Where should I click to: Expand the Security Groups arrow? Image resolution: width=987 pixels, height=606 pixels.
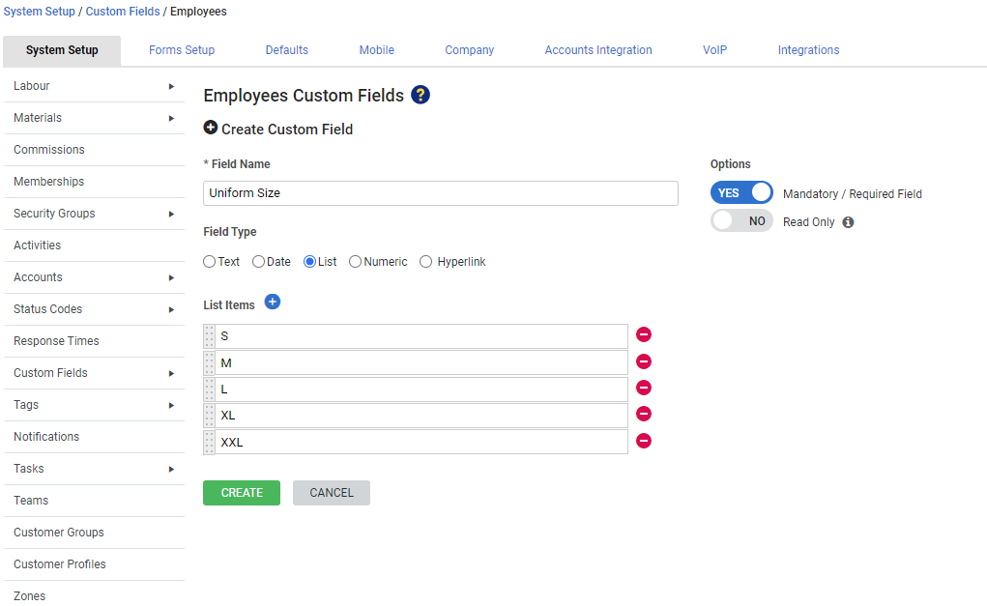coord(171,214)
